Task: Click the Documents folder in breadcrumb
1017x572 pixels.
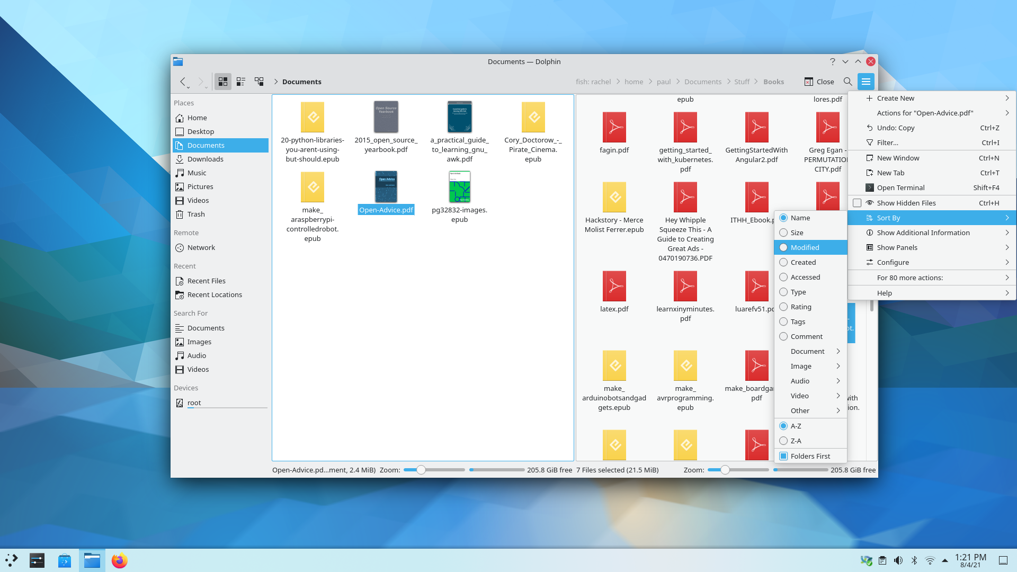Action: pos(702,82)
